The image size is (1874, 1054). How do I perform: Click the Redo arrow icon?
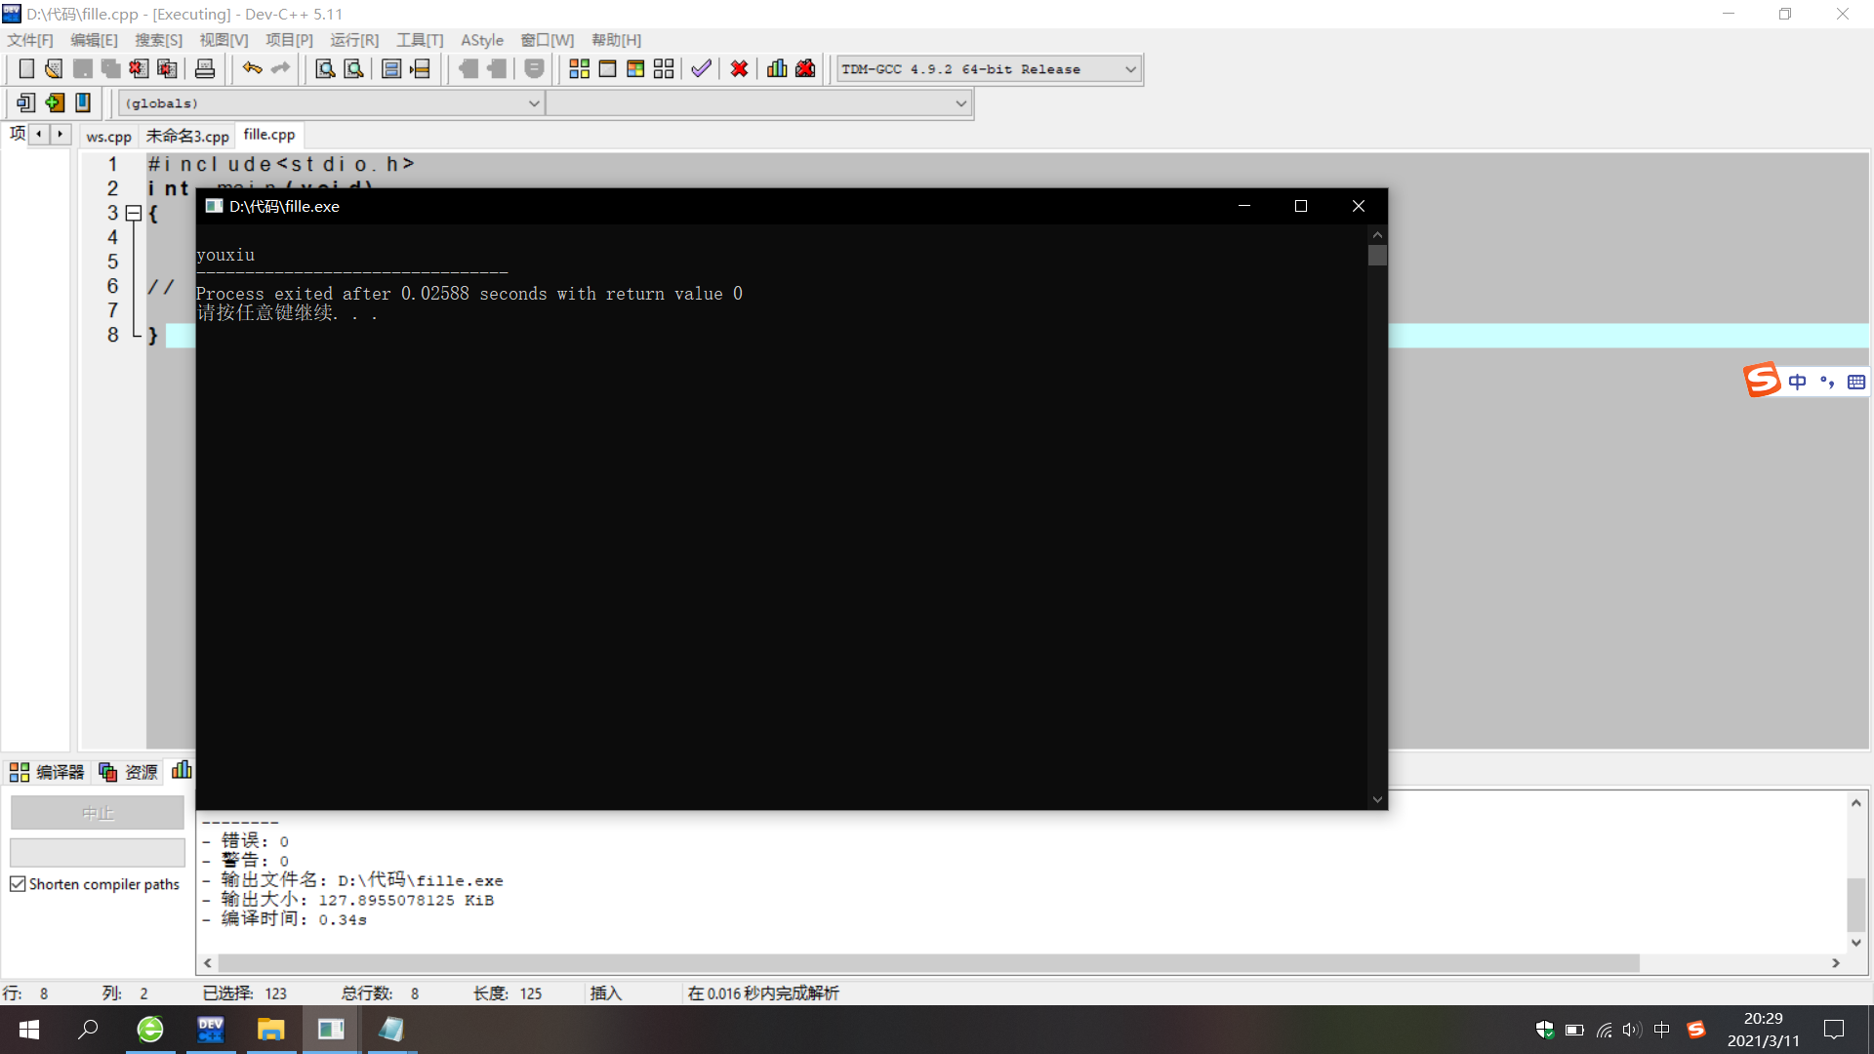tap(280, 68)
